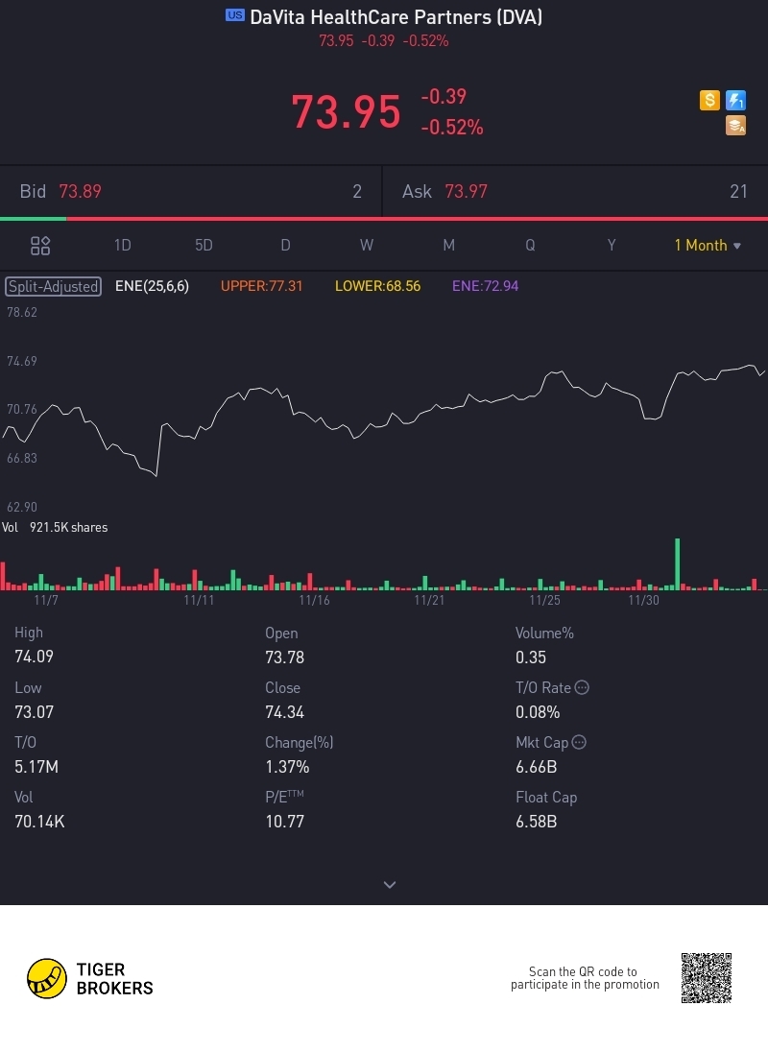Open the 1 Month period dropdown
Viewport: 768px width, 1052px height.
click(x=708, y=246)
